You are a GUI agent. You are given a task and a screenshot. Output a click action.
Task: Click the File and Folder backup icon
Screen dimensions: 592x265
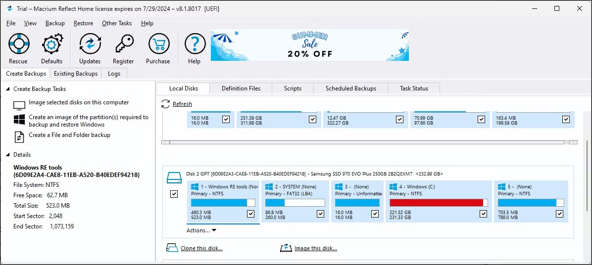tap(19, 136)
